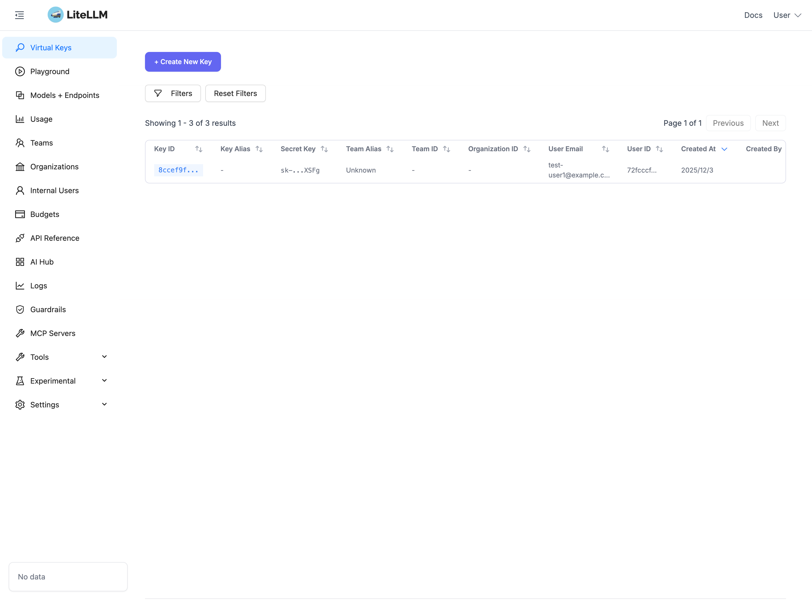Open the User dropdown menu
This screenshot has width=812, height=600.
tap(787, 15)
